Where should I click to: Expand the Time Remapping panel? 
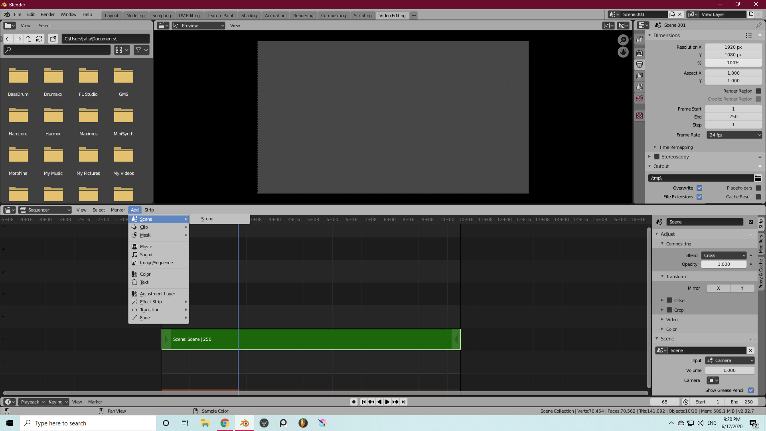point(675,147)
